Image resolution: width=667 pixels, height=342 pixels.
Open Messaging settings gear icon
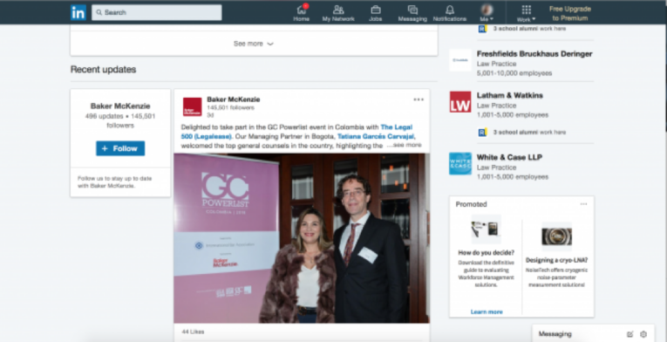pos(643,334)
